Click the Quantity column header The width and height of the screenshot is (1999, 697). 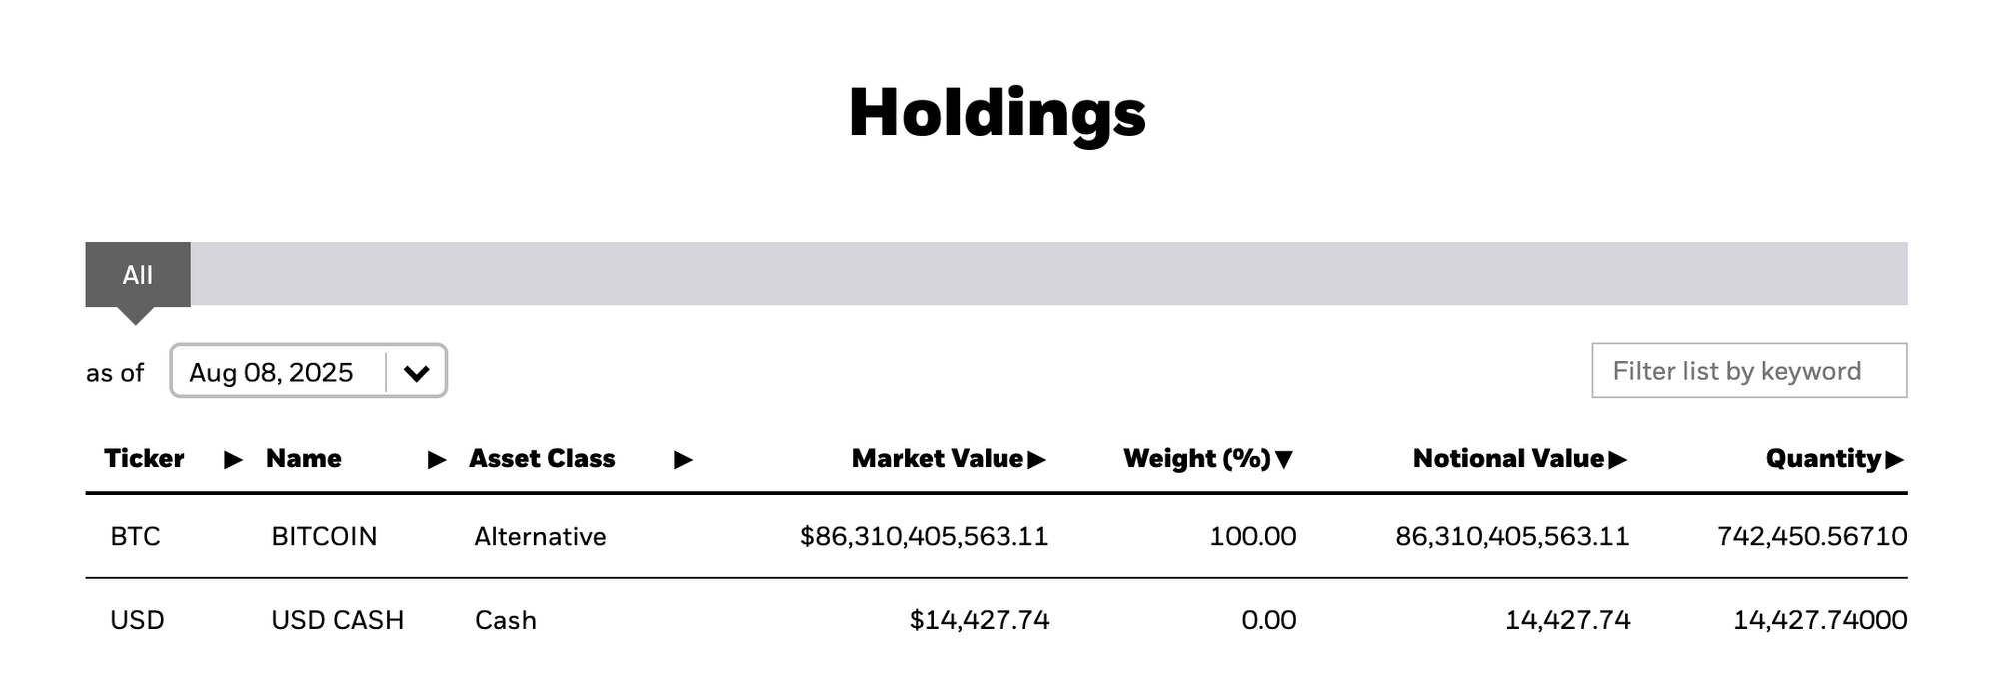tap(1824, 459)
